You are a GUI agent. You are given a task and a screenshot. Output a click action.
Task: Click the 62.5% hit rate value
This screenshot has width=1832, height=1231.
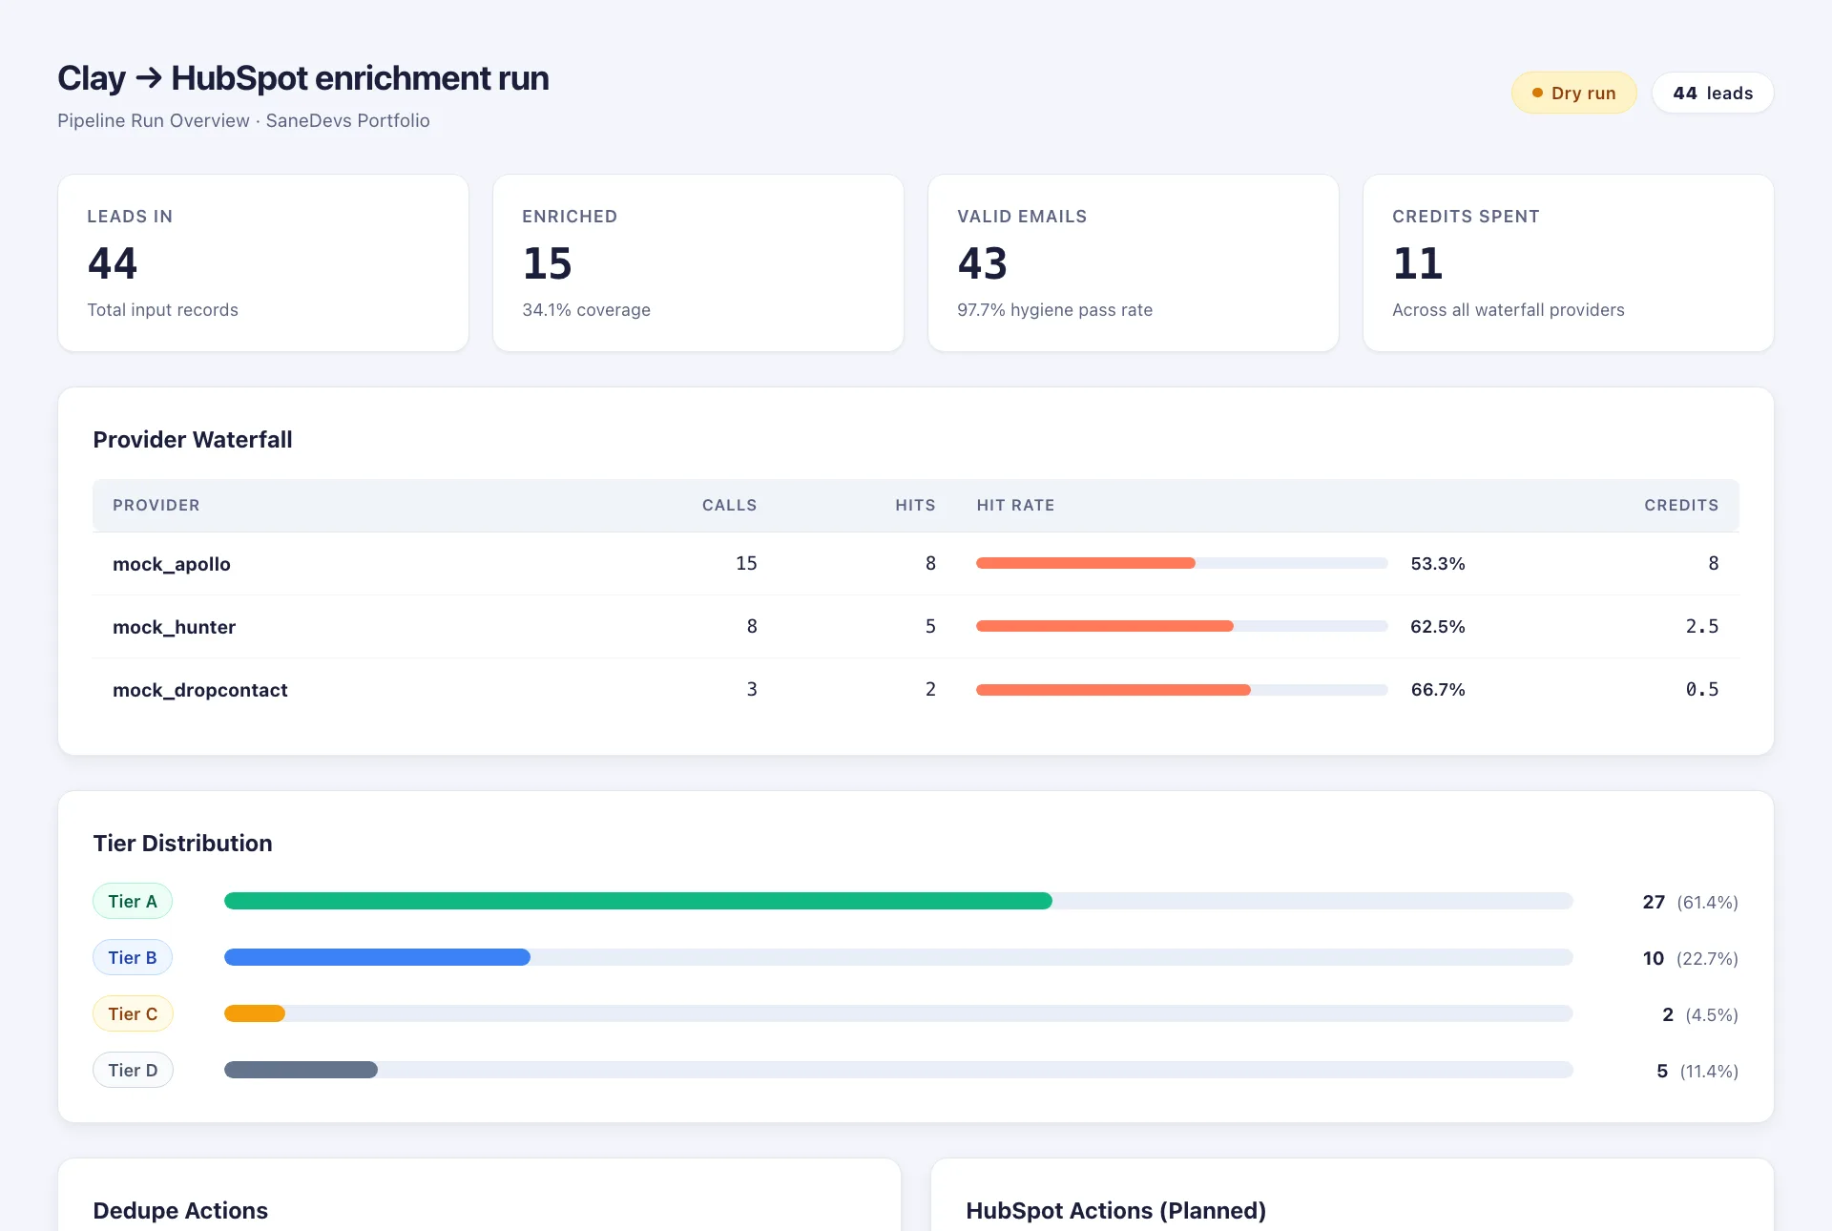[1438, 627]
